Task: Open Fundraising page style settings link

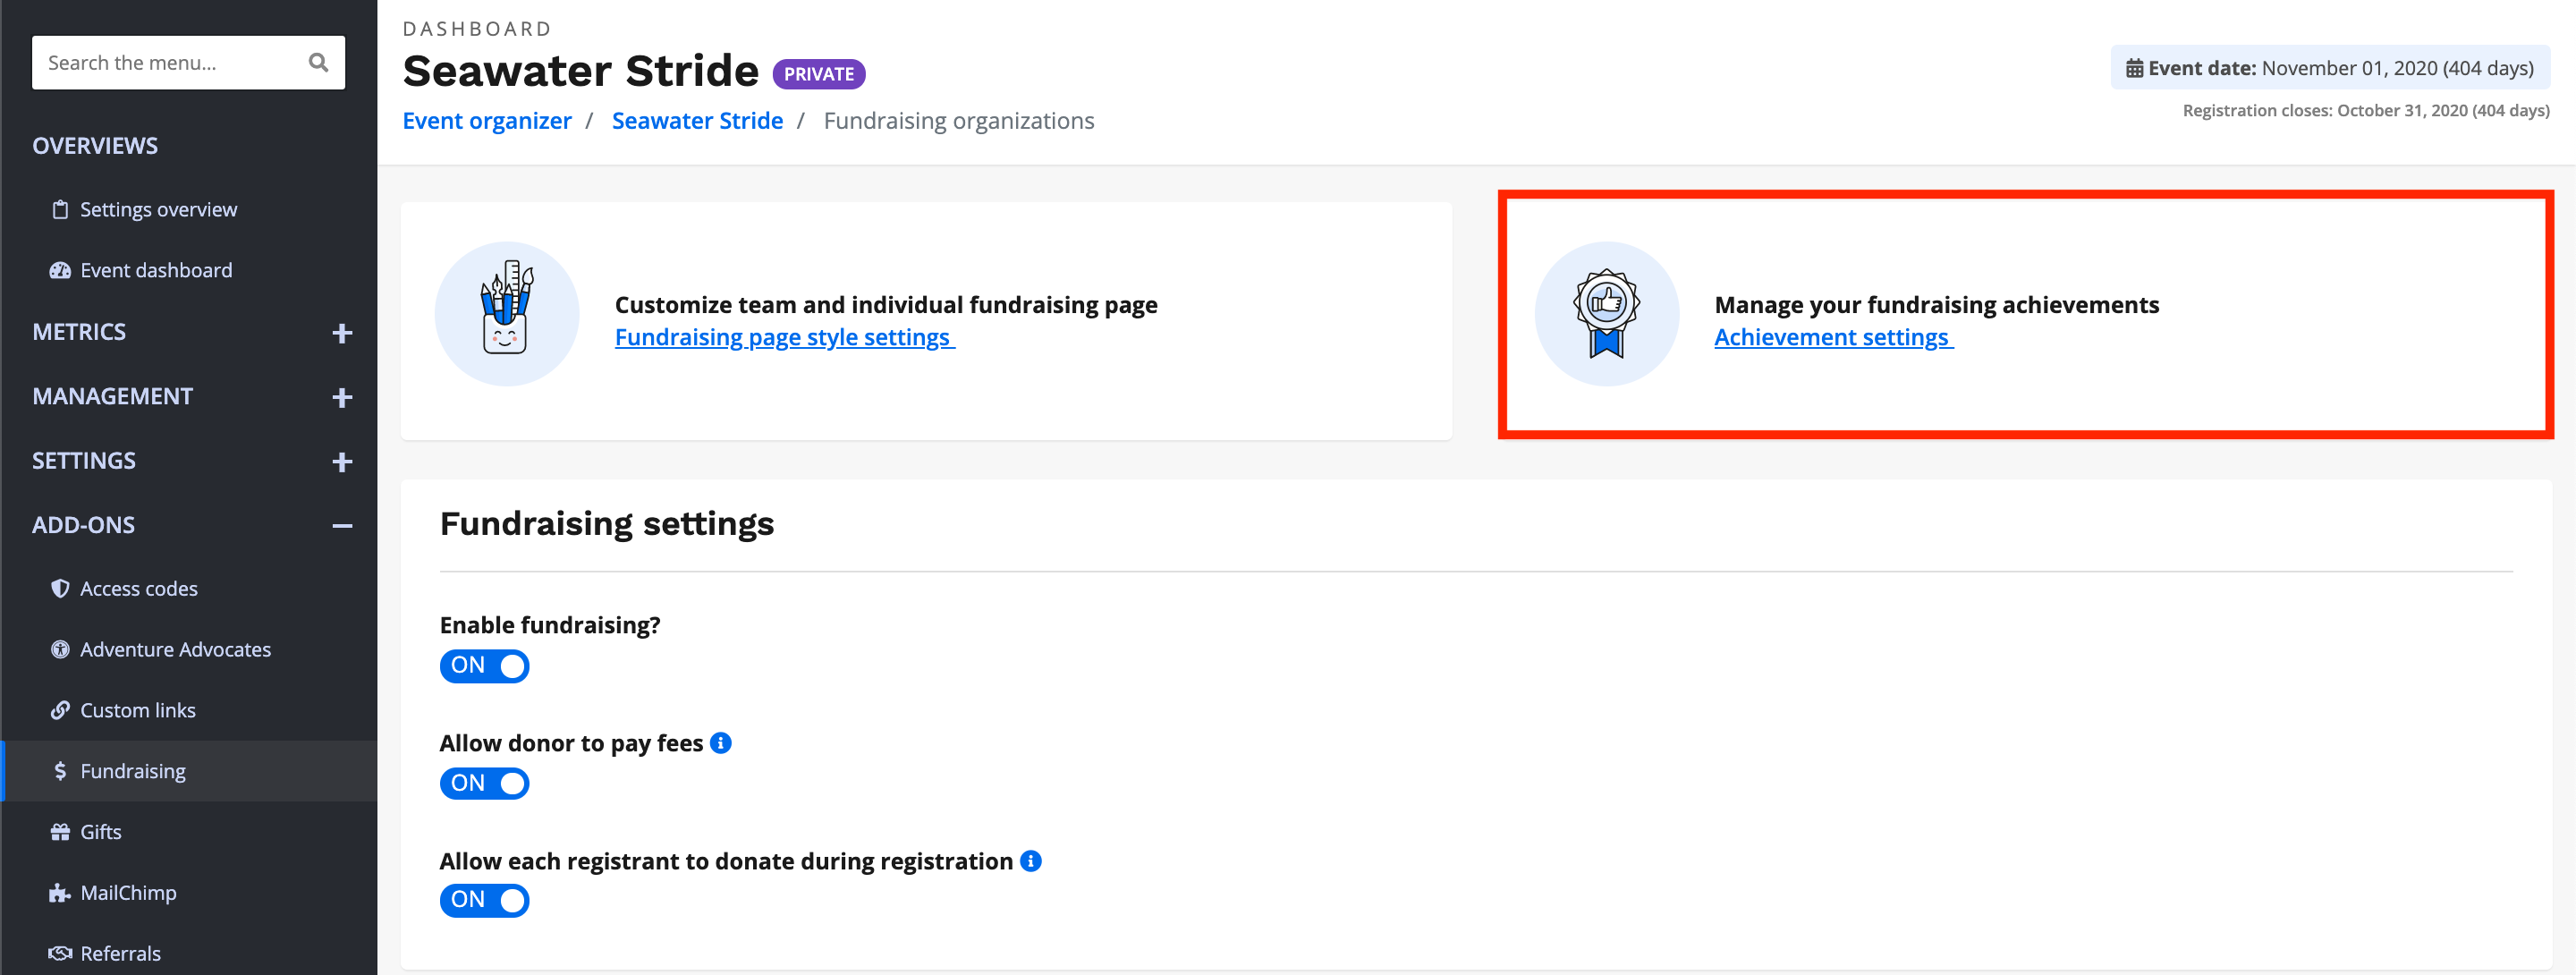Action: click(783, 338)
